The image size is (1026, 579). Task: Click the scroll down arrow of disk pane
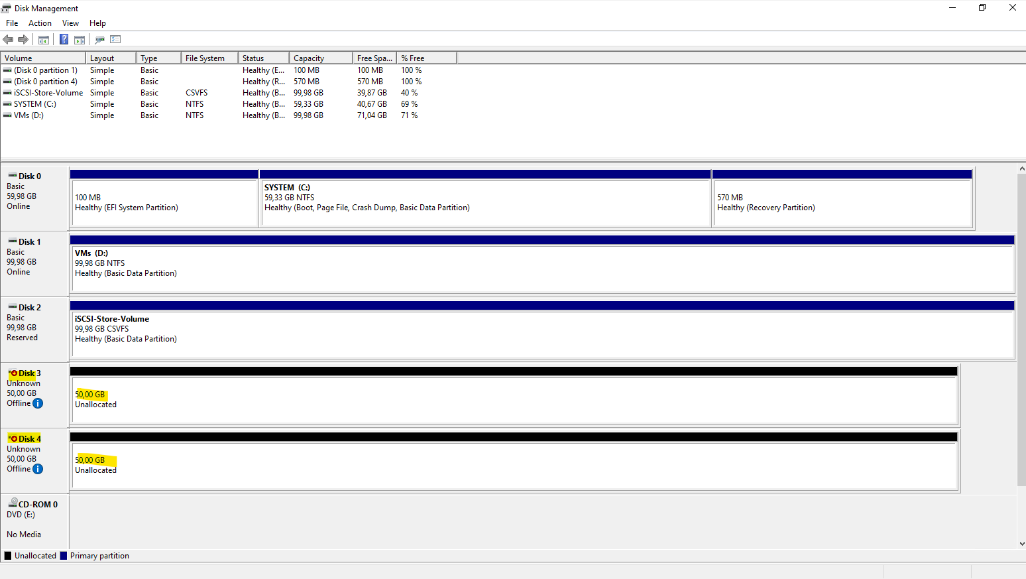tap(1021, 543)
